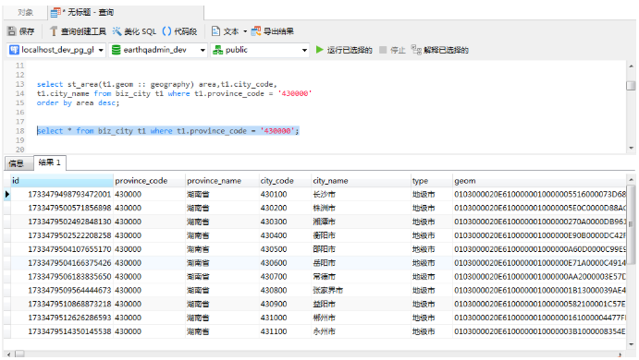Click the city_code column header
The image size is (639, 360).
point(285,181)
